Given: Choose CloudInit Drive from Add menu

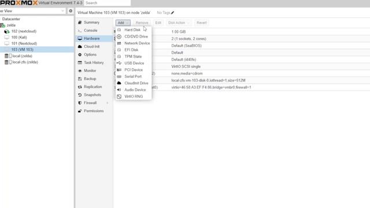Looking at the screenshot, I should pos(134,83).
